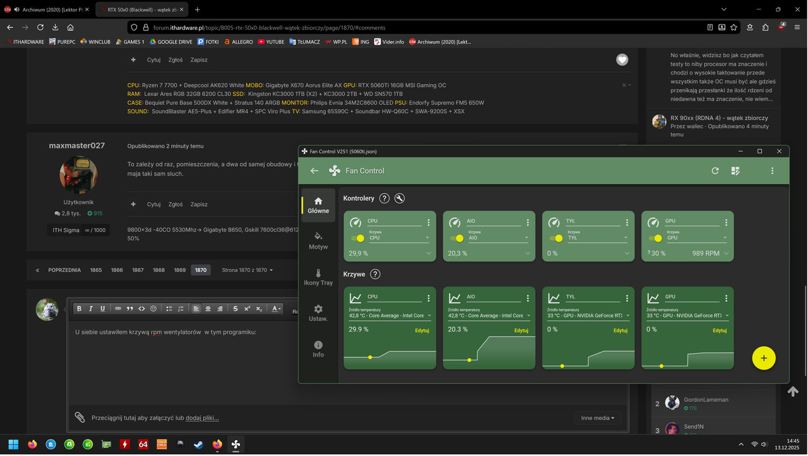Image resolution: width=808 pixels, height=456 pixels.
Task: Click the Bold button in forum editor
Action: tap(79, 308)
